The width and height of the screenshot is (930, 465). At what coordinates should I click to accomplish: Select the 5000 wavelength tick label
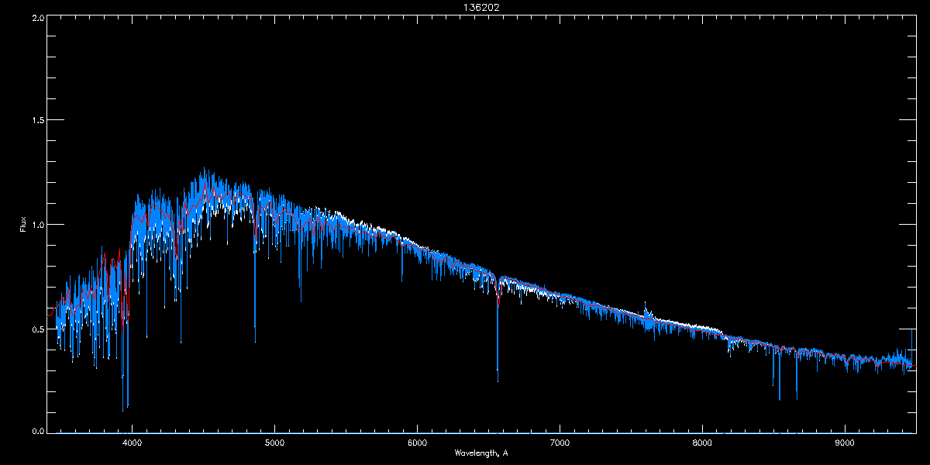coord(274,443)
